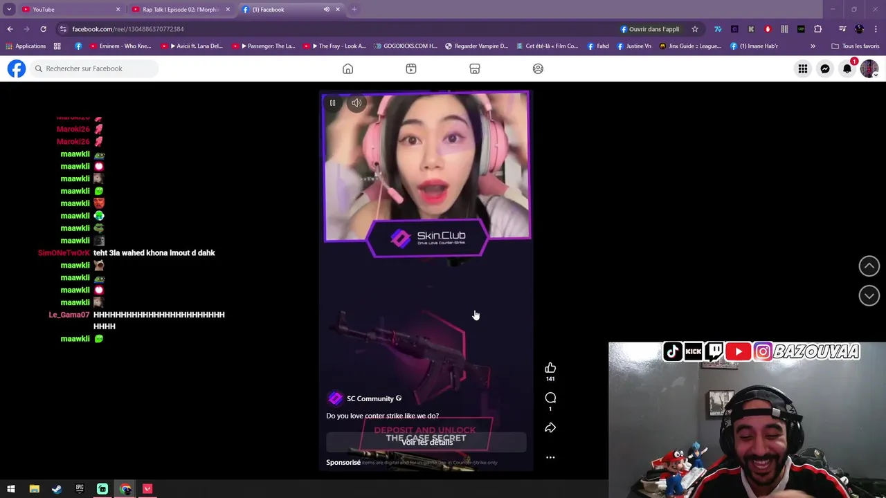The height and width of the screenshot is (498, 886).
Task: Open the media control music-note icon
Action: 842,29
